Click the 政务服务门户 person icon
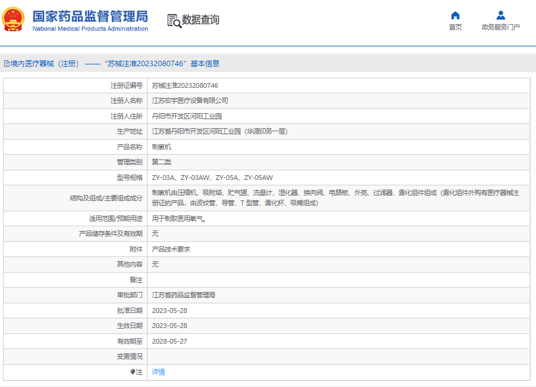Screen dimensions: 536x387 [500, 15]
